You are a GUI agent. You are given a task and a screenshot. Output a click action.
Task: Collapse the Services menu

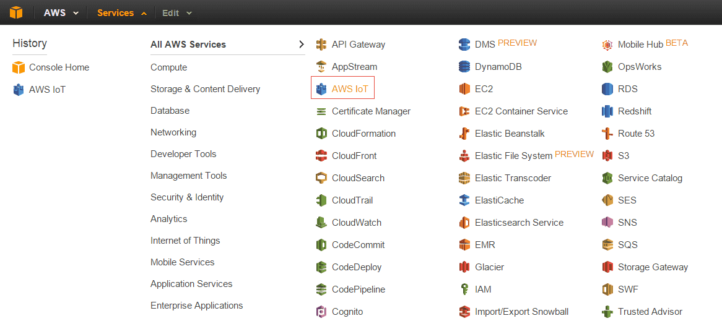click(122, 13)
